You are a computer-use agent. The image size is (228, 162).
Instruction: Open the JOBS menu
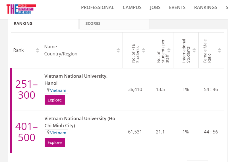pyautogui.click(x=155, y=7)
